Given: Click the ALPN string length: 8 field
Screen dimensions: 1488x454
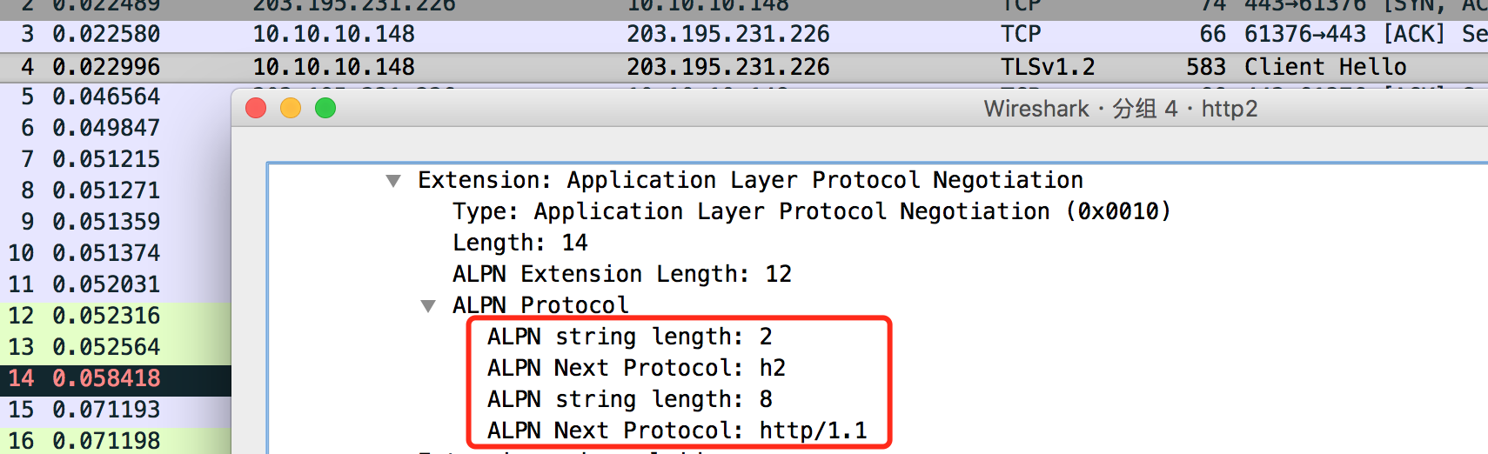Looking at the screenshot, I should 629,399.
